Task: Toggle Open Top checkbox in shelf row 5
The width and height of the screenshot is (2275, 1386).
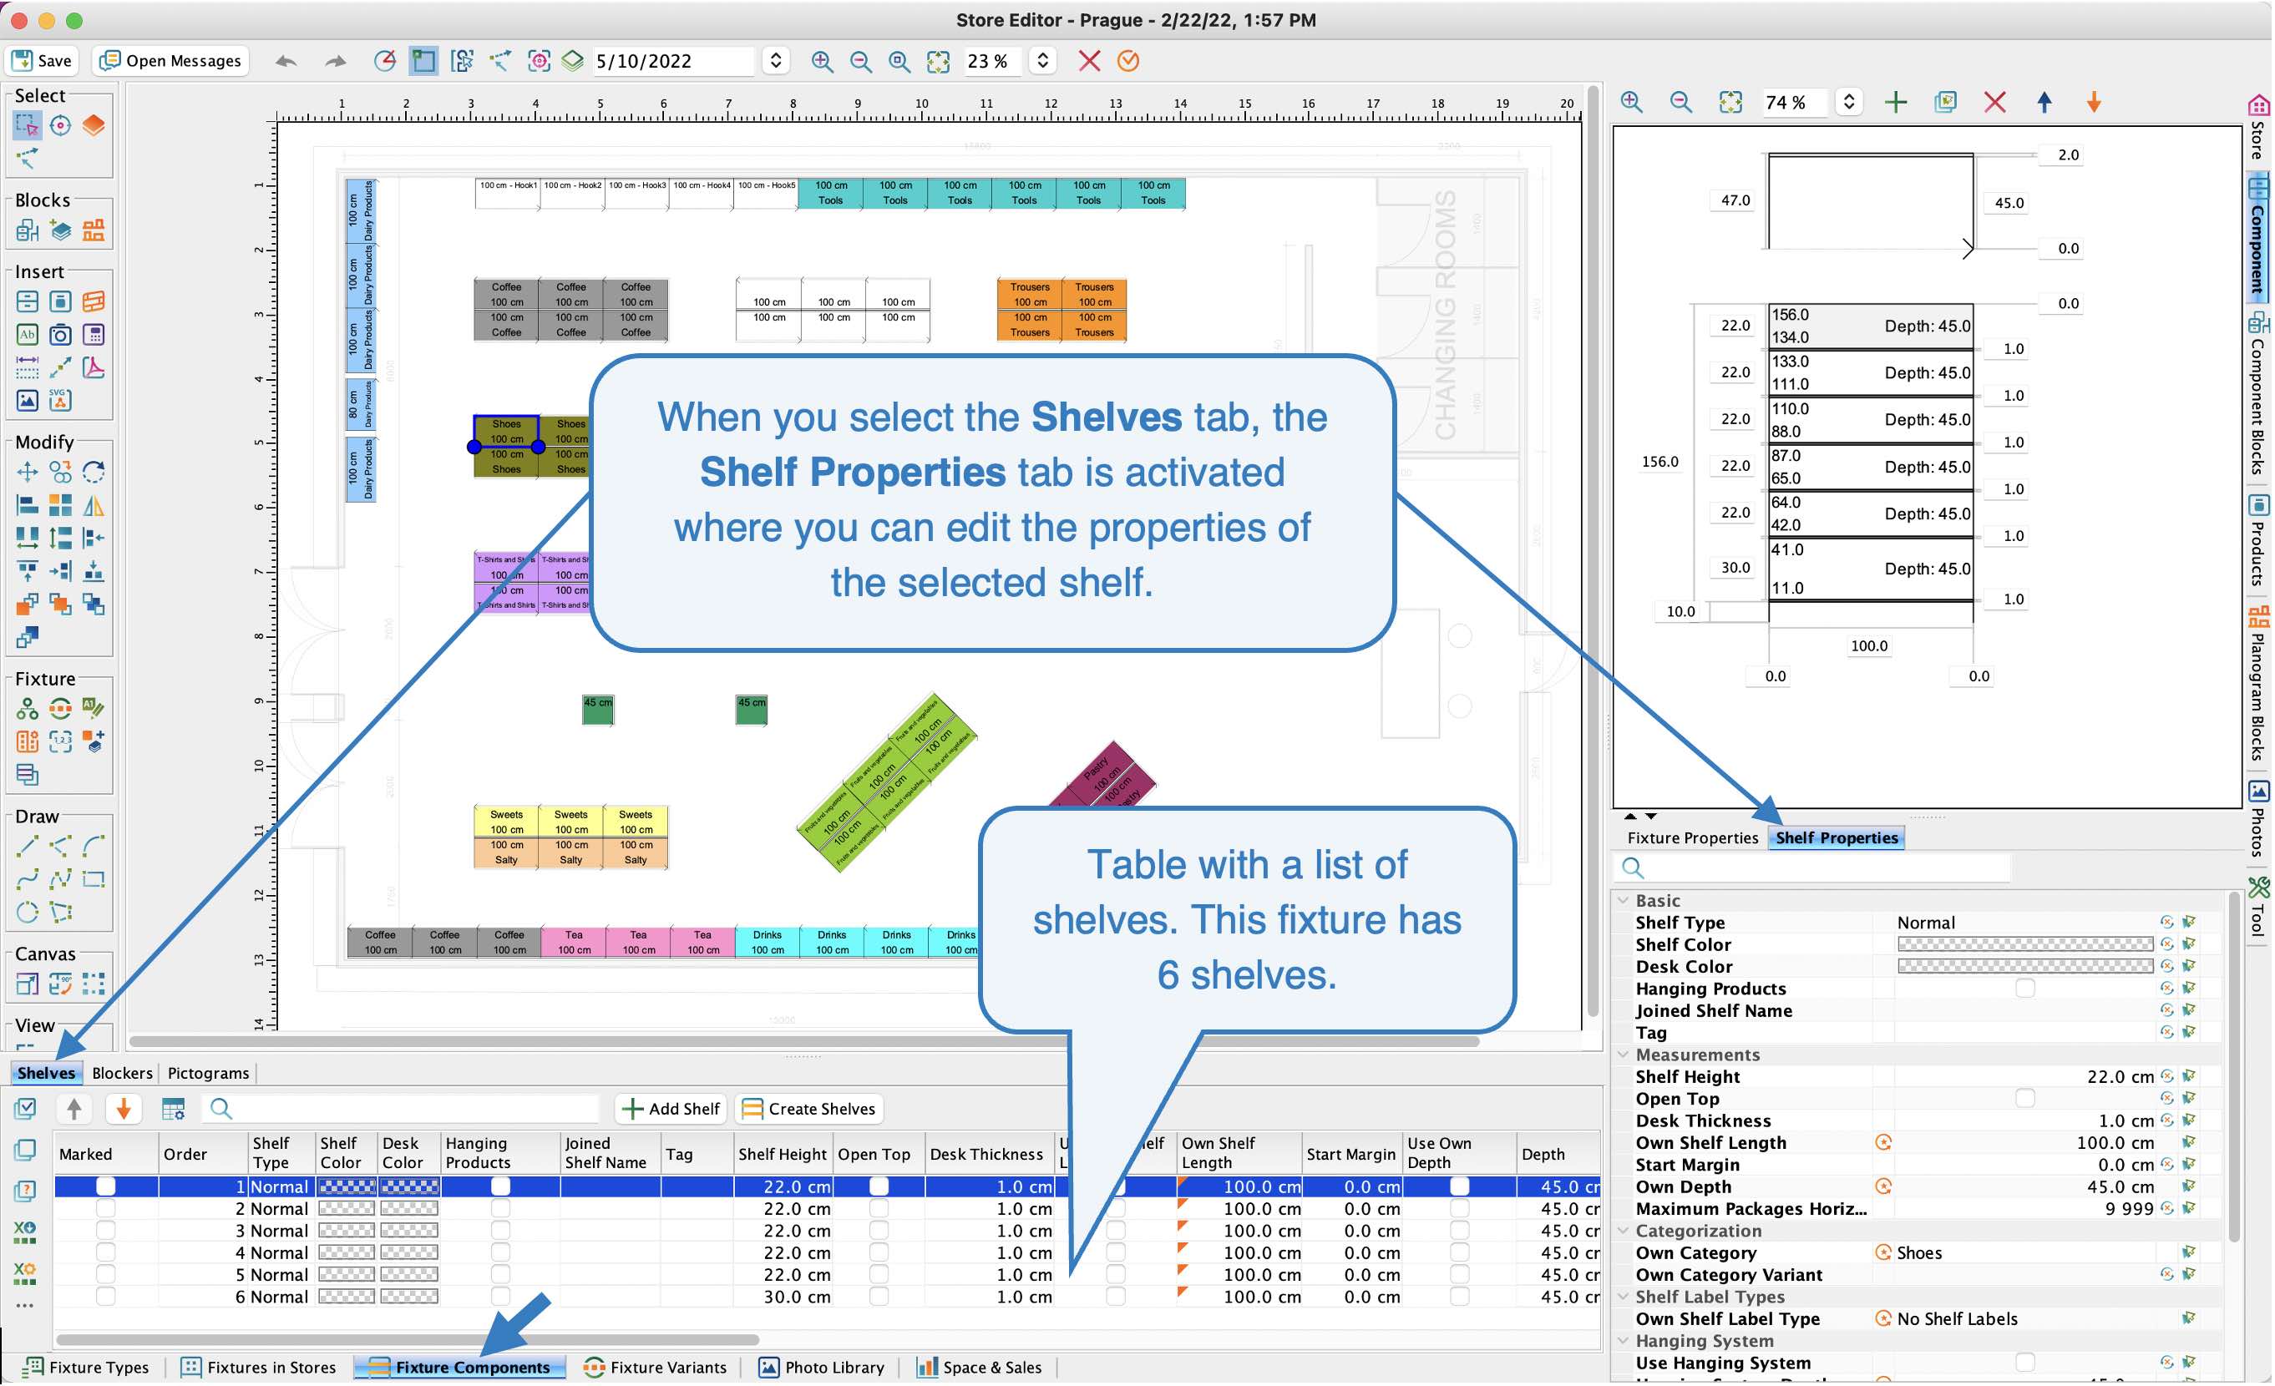Action: [878, 1274]
